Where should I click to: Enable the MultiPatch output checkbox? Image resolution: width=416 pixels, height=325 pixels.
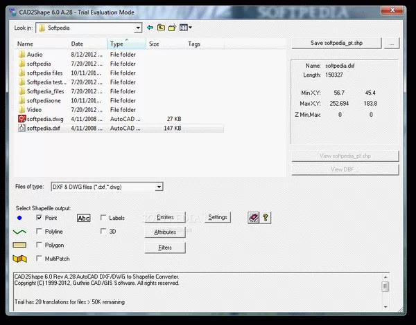point(39,259)
